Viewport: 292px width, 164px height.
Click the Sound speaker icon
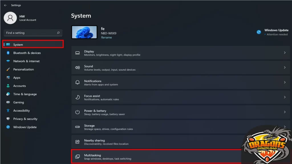[77, 68]
